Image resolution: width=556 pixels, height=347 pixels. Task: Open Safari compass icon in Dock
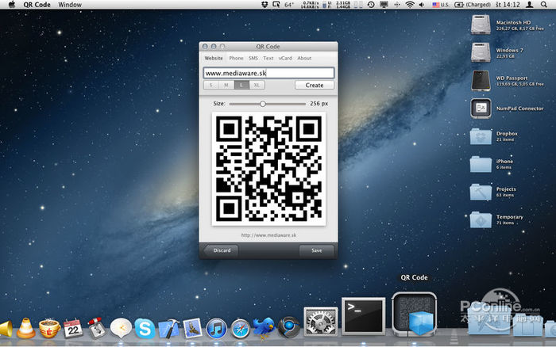click(241, 327)
